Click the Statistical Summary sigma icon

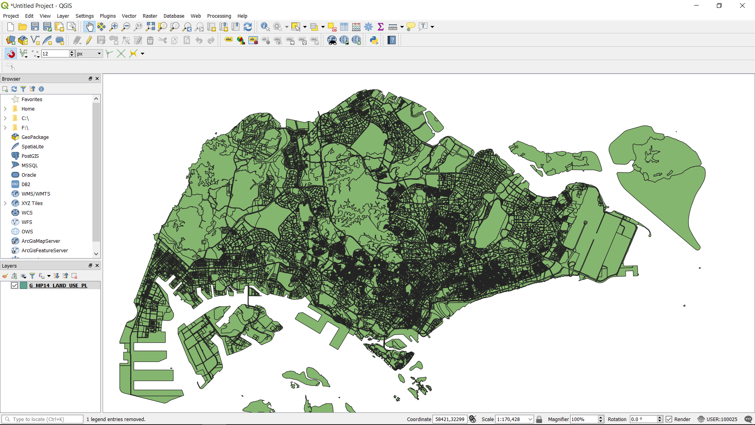[x=380, y=27]
